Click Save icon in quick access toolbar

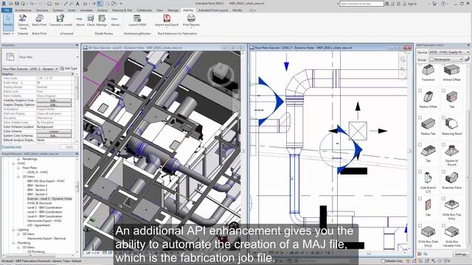[17, 4]
